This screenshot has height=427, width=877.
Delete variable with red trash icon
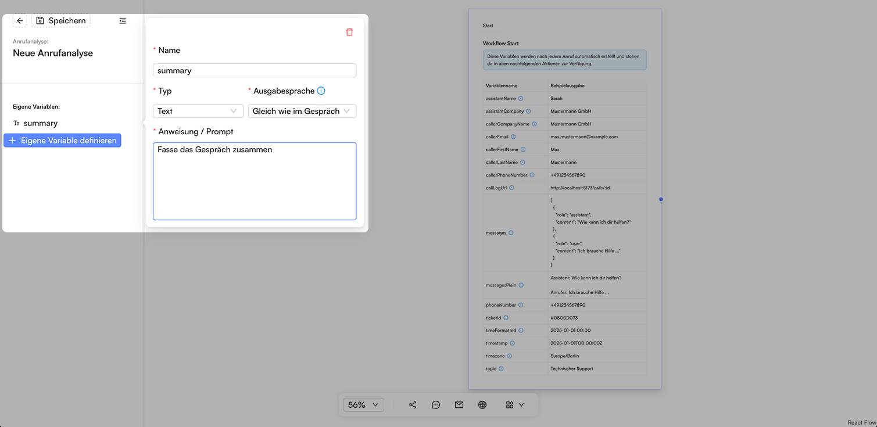[x=349, y=32]
